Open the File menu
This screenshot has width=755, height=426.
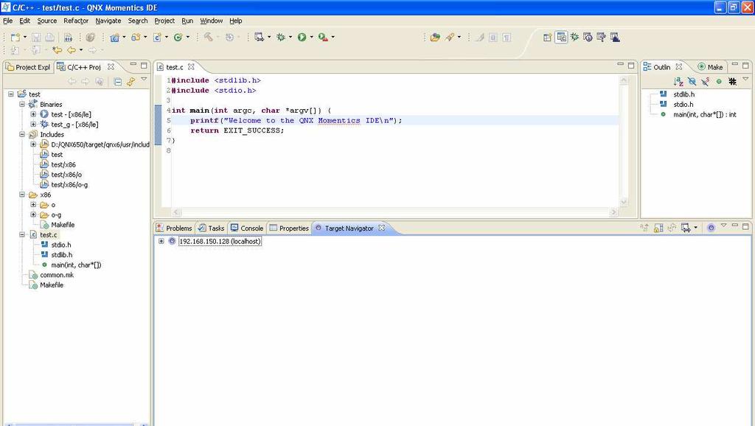coord(7,21)
